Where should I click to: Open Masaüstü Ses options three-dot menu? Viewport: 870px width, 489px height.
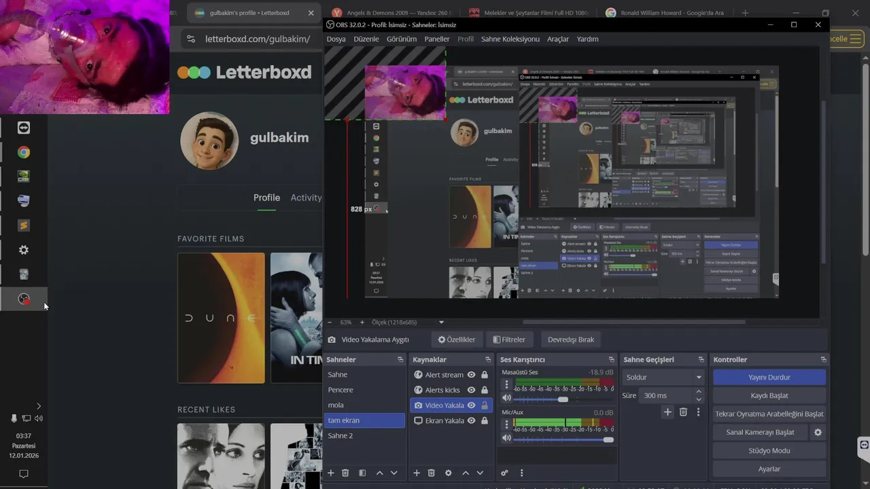point(506,384)
